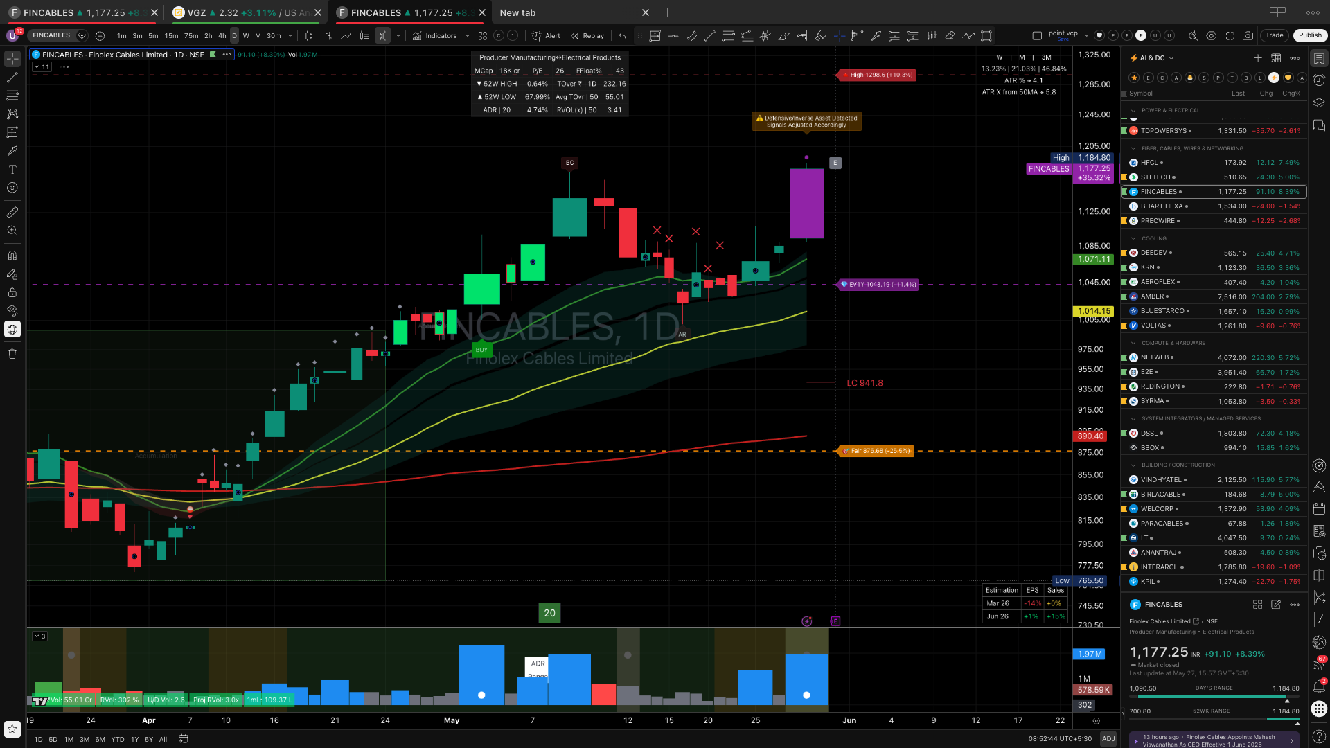Viewport: 1330px width, 748px height.
Task: Select the text annotation tool
Action: coord(12,169)
